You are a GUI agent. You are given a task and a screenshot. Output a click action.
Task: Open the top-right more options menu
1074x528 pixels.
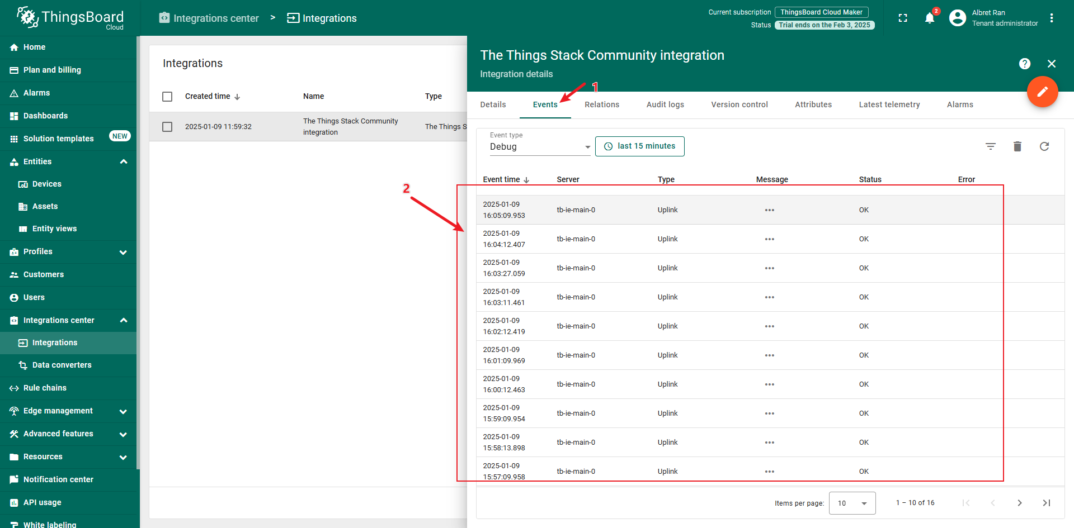pos(1052,18)
